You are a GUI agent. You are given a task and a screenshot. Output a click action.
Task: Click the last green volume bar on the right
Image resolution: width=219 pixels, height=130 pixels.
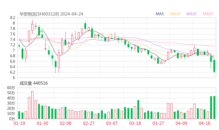point(214,108)
